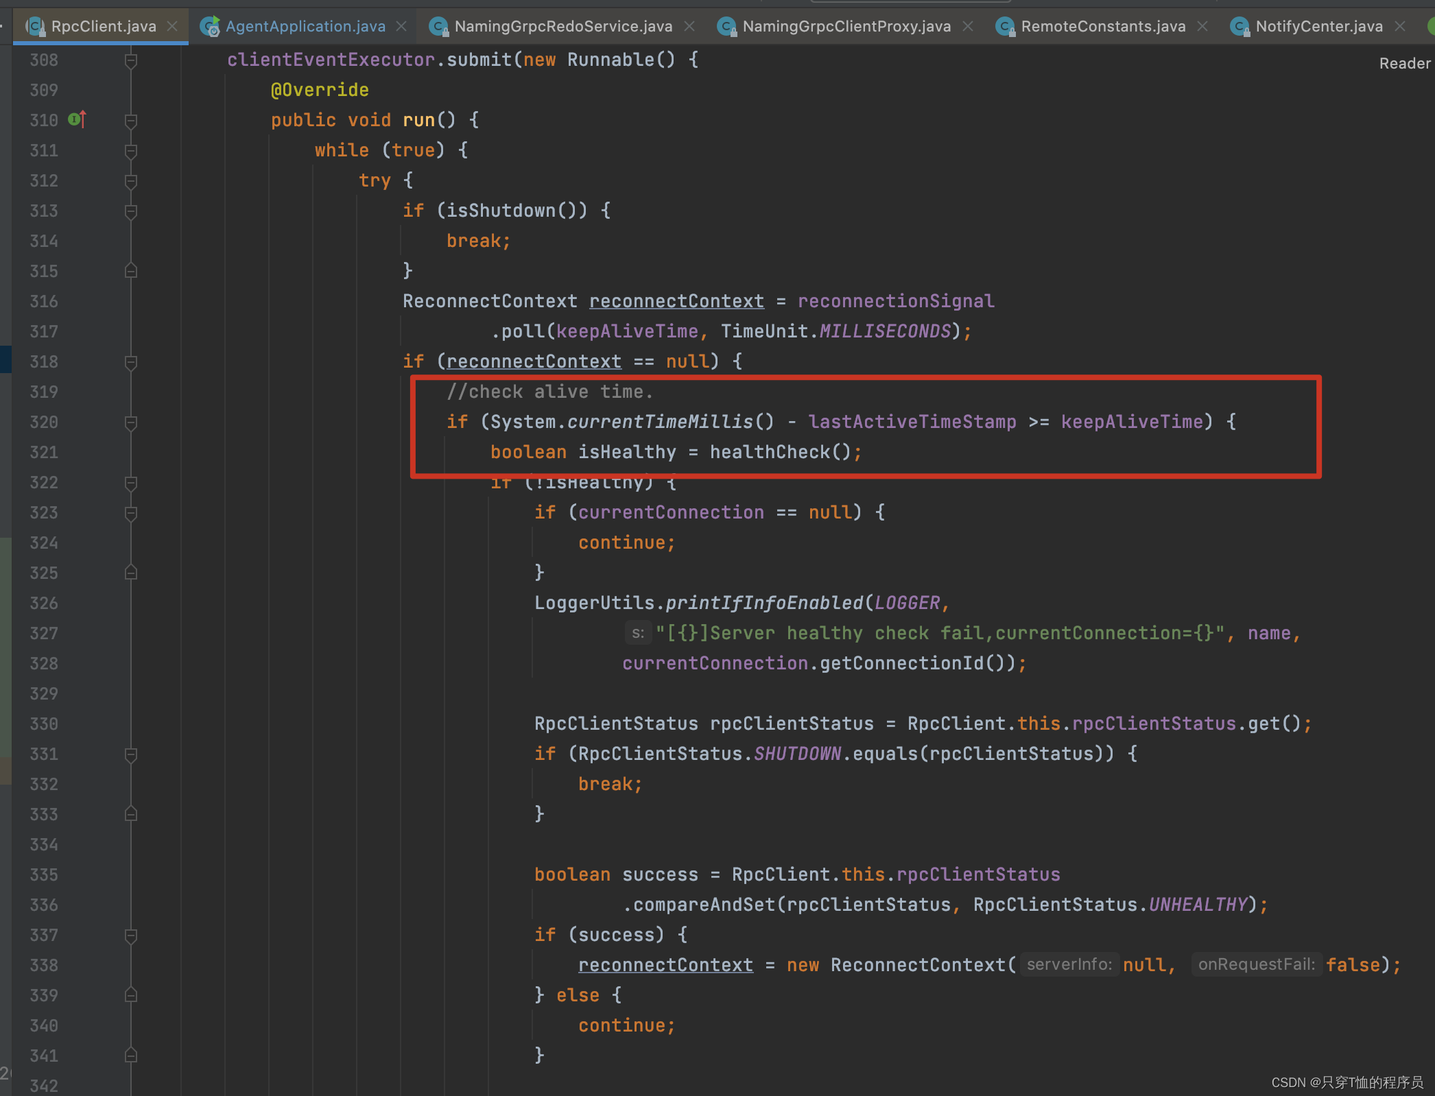This screenshot has height=1096, width=1435.
Task: Click the UNHEALTHY constant on line 336
Action: [x=1198, y=905]
